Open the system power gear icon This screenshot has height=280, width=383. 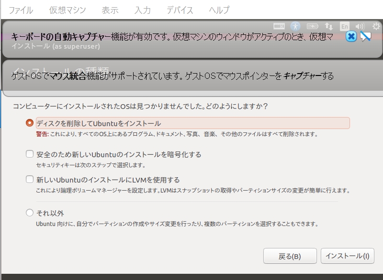pos(376,26)
